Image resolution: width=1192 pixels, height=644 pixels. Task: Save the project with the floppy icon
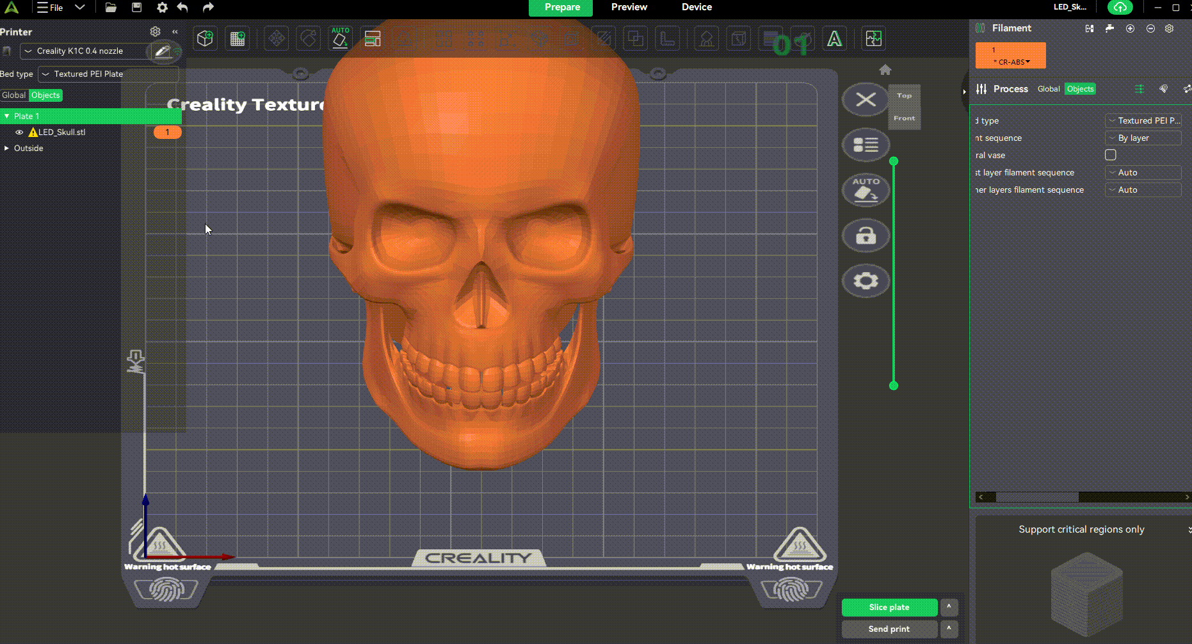coord(136,8)
